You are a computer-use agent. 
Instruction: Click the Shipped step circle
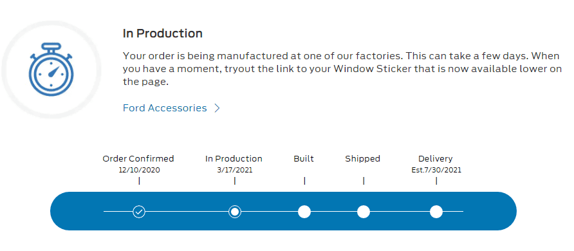364,212
